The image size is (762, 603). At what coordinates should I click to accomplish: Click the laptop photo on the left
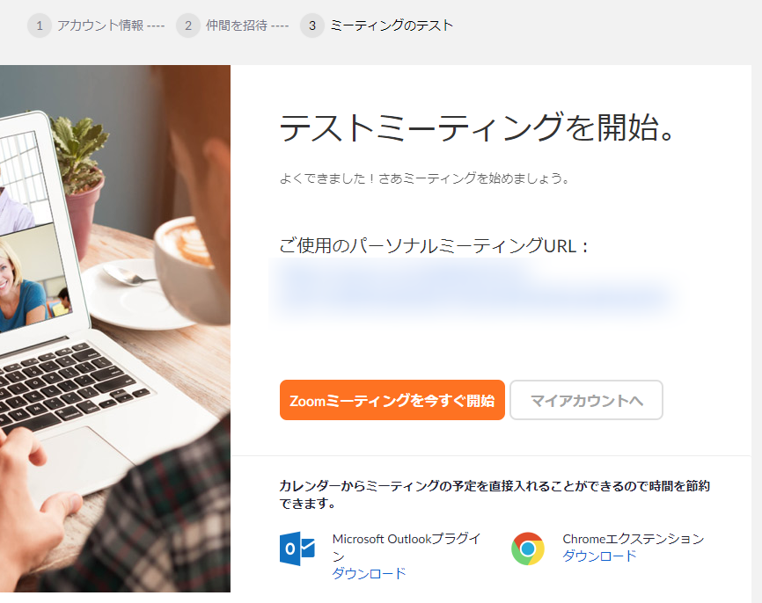click(x=115, y=329)
